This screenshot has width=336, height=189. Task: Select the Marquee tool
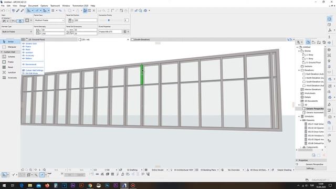coord(10,47)
